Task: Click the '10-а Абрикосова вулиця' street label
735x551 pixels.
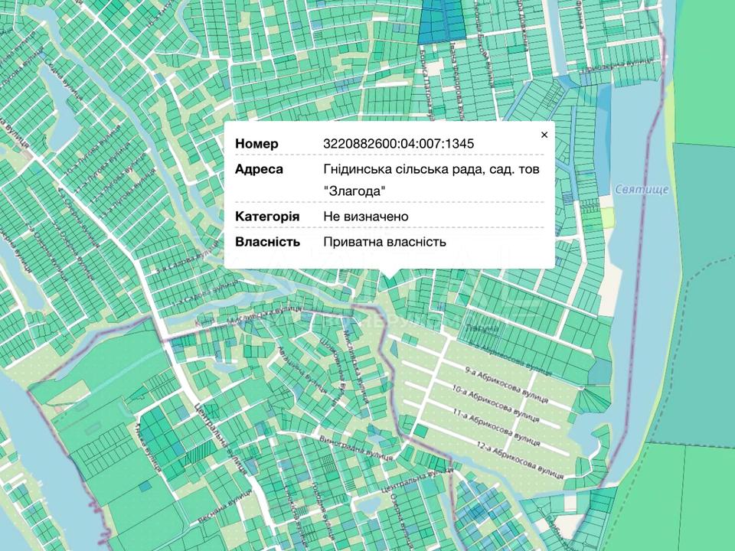Action: coord(496,404)
